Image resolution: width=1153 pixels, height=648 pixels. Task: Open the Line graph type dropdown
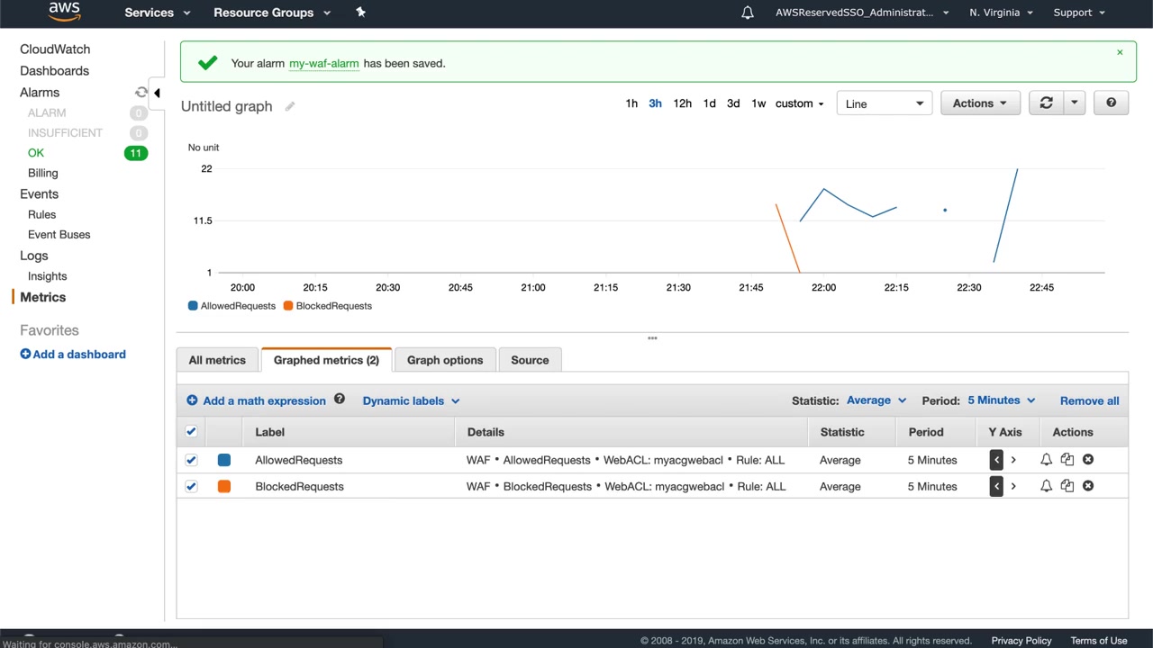point(884,103)
